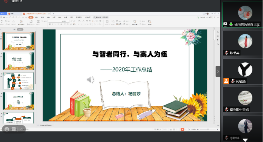The height and width of the screenshot is (142, 263).
Task: Open the emoji reaction button in the meeting overlay
Action: tap(7, 129)
